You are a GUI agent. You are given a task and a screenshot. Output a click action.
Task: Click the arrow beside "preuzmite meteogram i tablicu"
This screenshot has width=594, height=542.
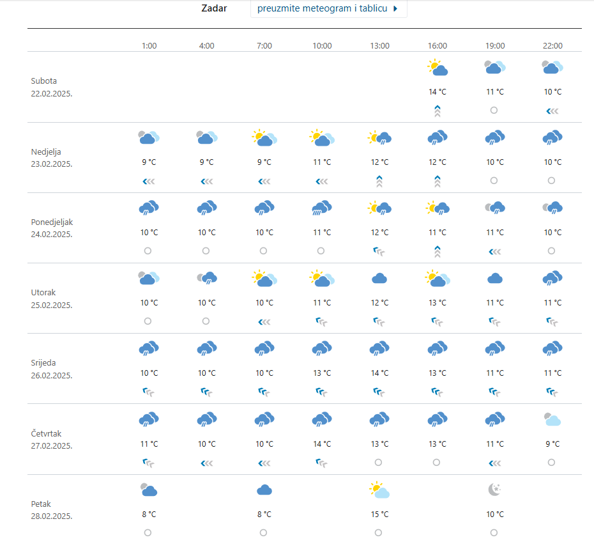(395, 9)
